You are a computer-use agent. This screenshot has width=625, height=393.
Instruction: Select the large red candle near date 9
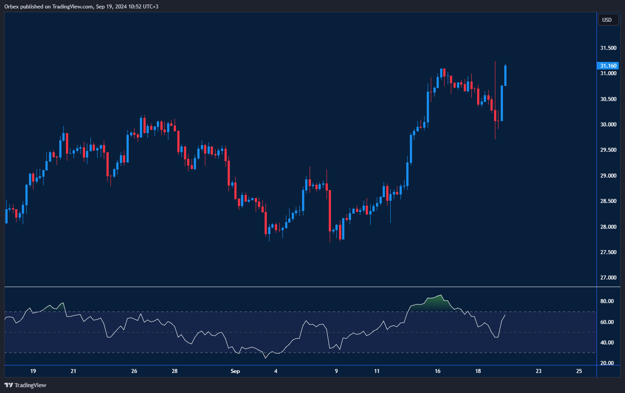pos(330,210)
